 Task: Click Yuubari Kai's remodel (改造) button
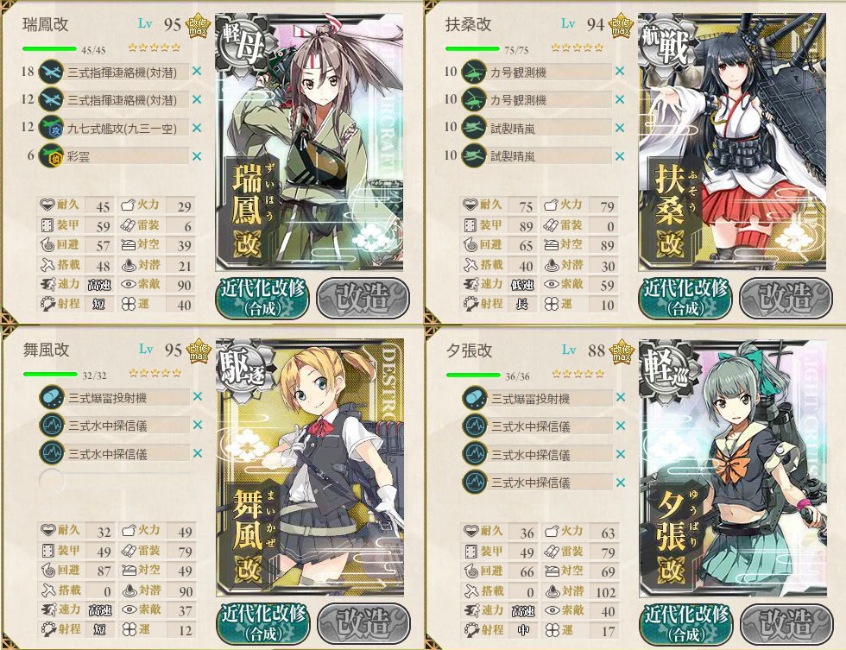tap(786, 623)
